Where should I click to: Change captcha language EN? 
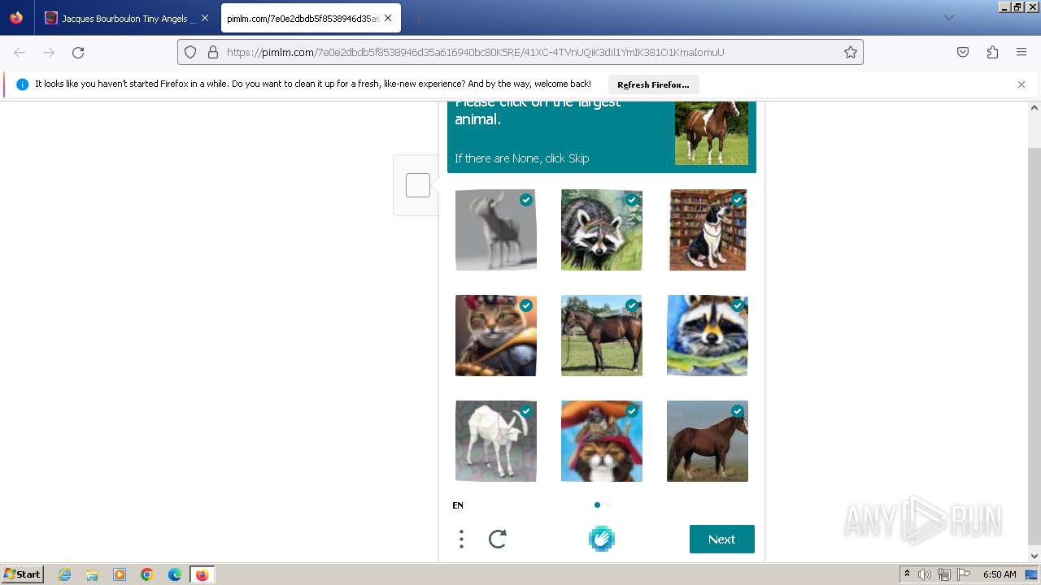tap(458, 505)
